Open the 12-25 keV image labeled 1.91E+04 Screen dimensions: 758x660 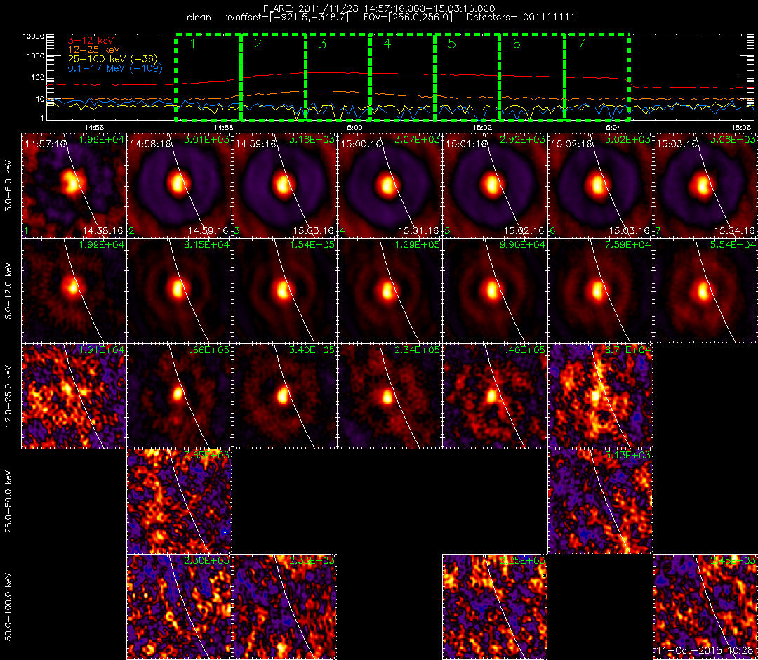pyautogui.click(x=74, y=397)
